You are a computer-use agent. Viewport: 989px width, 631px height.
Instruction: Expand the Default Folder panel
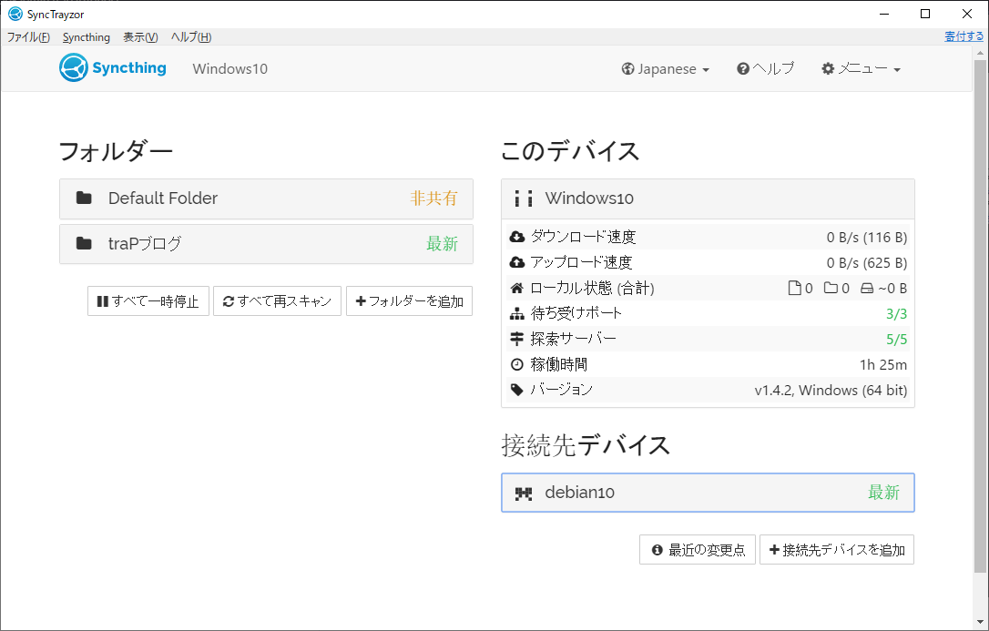point(266,198)
